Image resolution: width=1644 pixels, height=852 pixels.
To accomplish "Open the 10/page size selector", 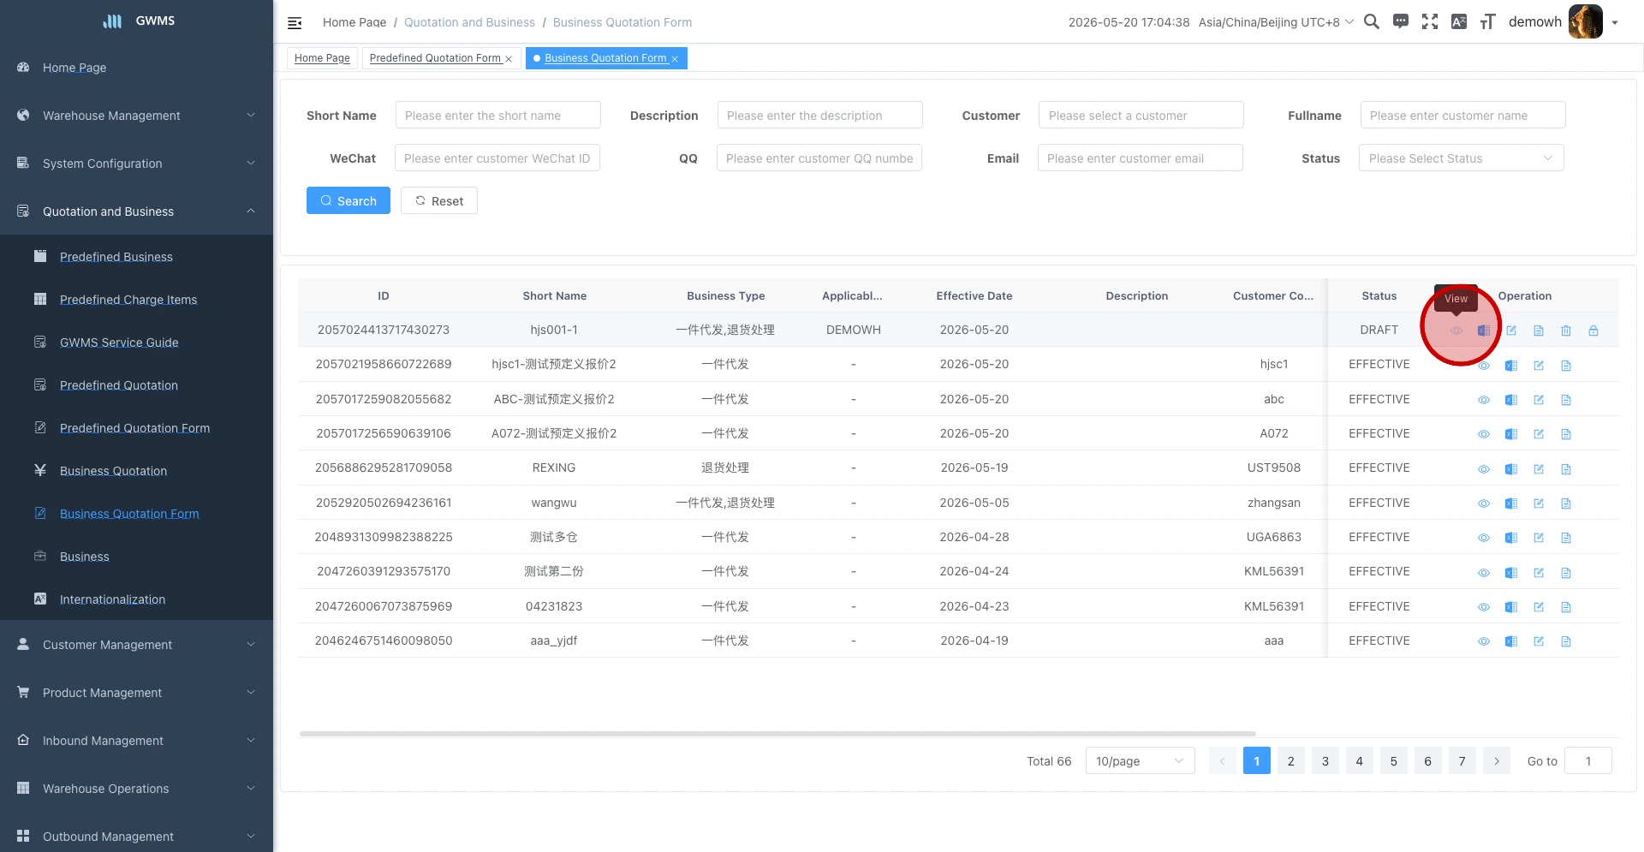I will [1140, 761].
